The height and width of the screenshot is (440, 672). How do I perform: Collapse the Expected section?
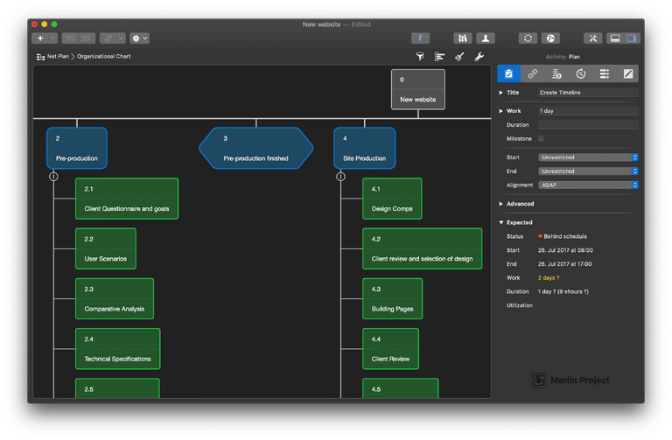(x=501, y=222)
